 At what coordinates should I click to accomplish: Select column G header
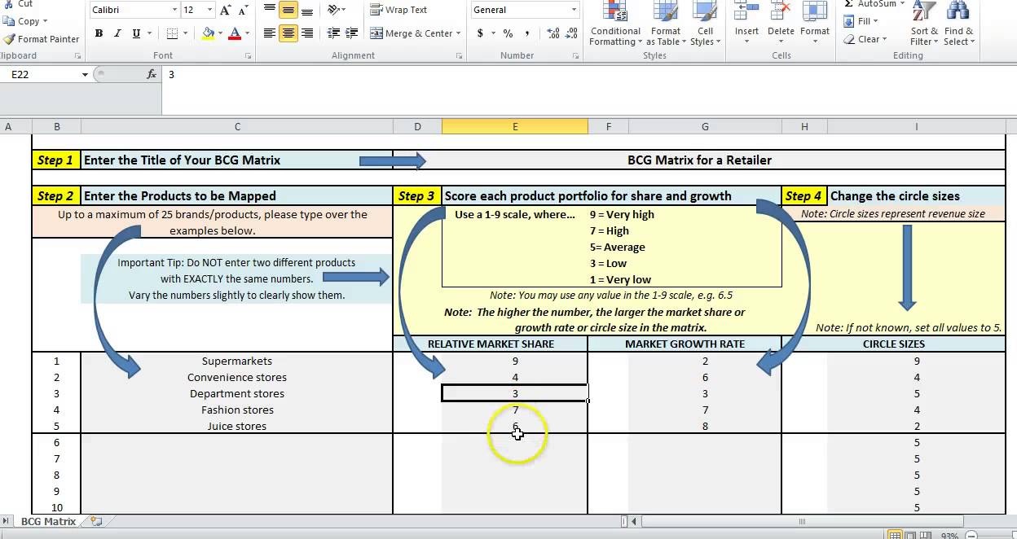[x=705, y=126]
